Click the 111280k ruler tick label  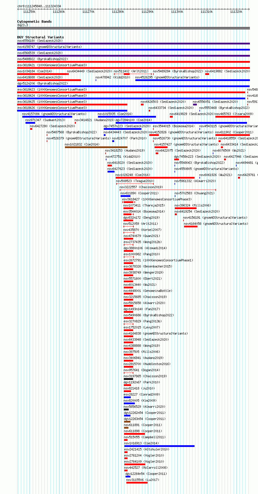[118, 12]
